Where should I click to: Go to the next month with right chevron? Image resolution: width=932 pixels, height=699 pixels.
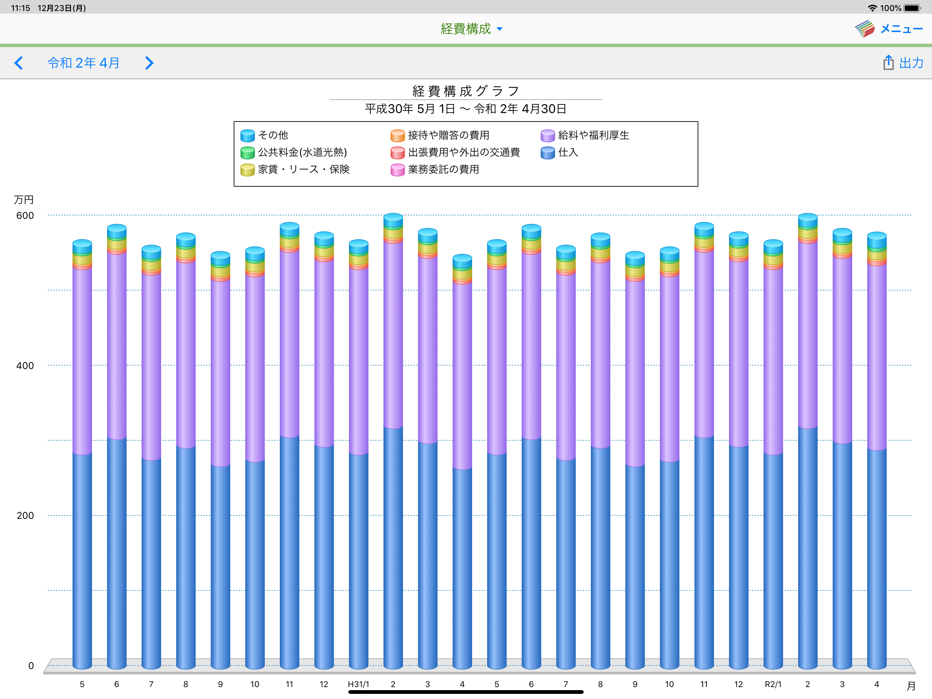coord(149,63)
